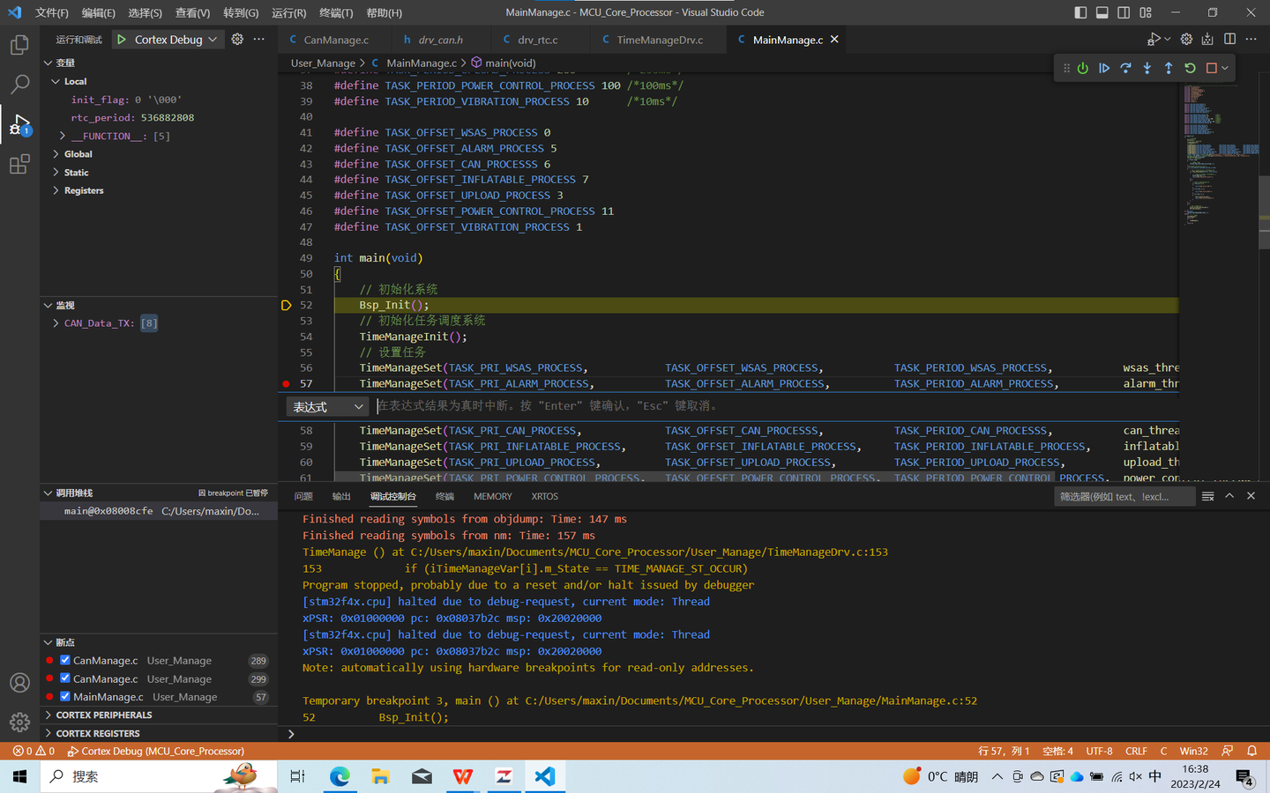Viewport: 1270px width, 793px height.
Task: Click the UTF-8 encoding in status bar
Action: (x=1099, y=751)
